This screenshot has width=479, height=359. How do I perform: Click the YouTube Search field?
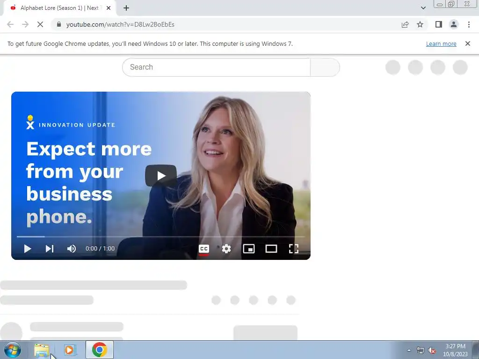point(216,67)
